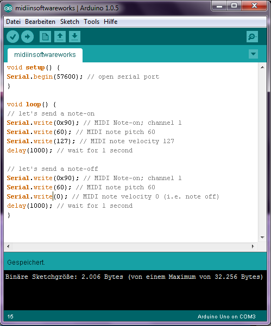Open the Bearbeiten menu
Screen dimensions: 271x326
pos(40,22)
